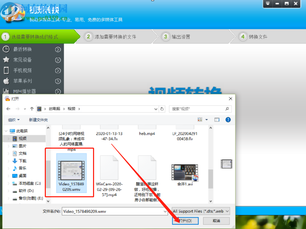The width and height of the screenshot is (306, 229).
Task: Expand the address bar history dropdown
Action: coord(156,109)
